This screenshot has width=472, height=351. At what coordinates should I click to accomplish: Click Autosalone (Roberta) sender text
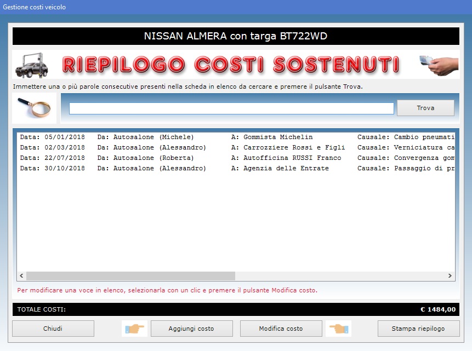click(153, 158)
